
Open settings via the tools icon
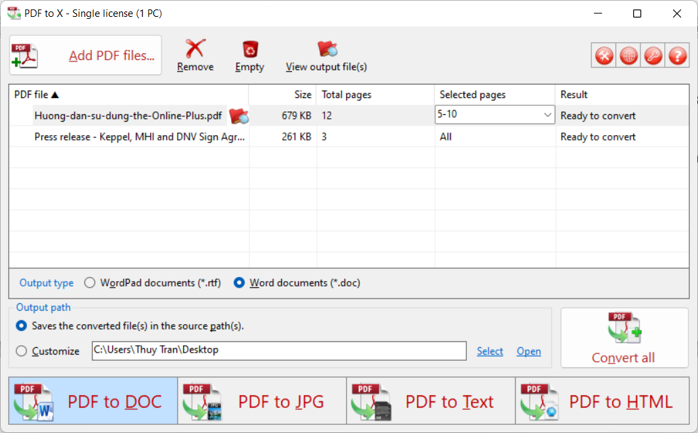click(x=603, y=55)
